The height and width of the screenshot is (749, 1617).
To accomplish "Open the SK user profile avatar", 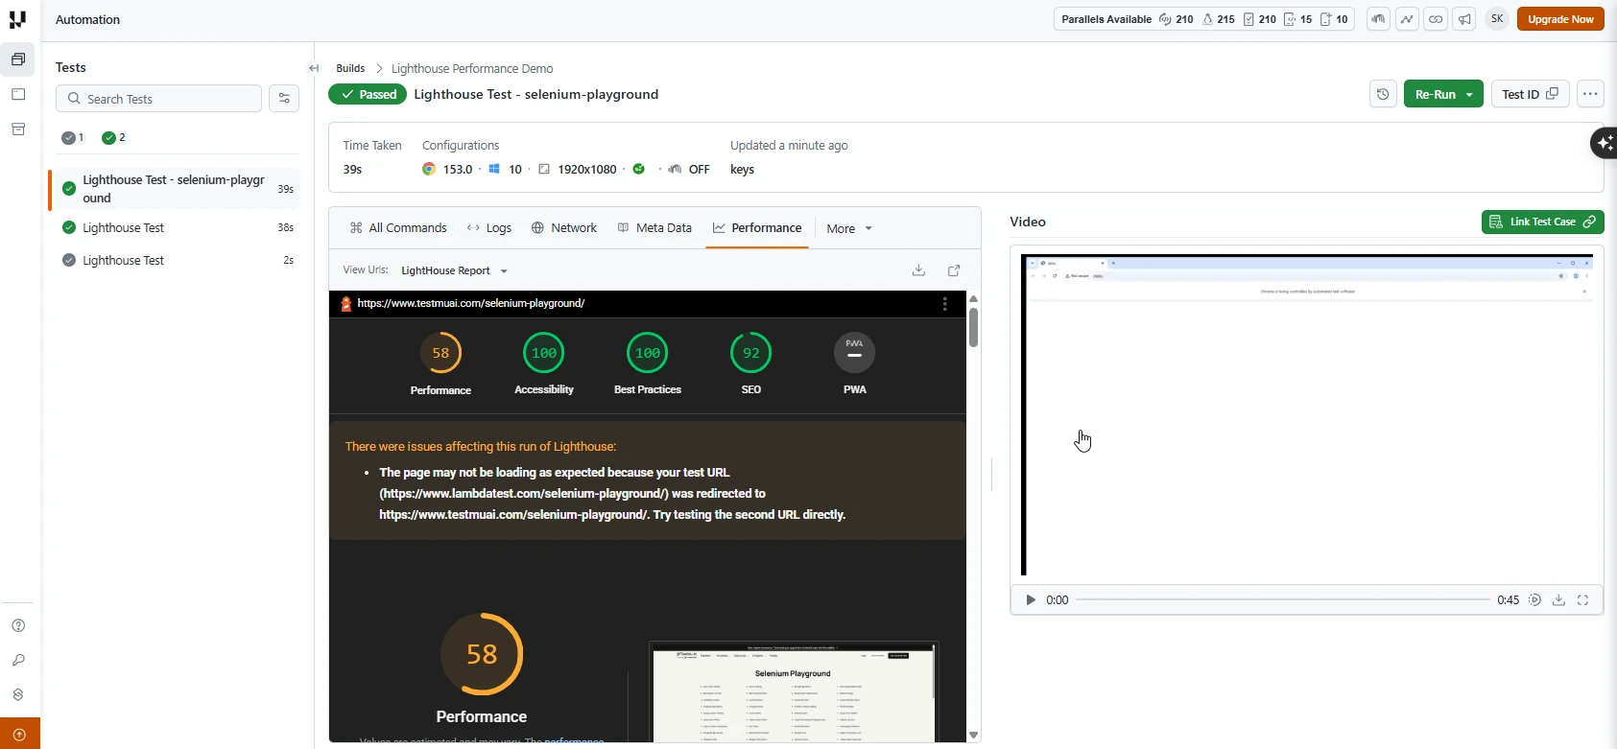I will coord(1497,19).
